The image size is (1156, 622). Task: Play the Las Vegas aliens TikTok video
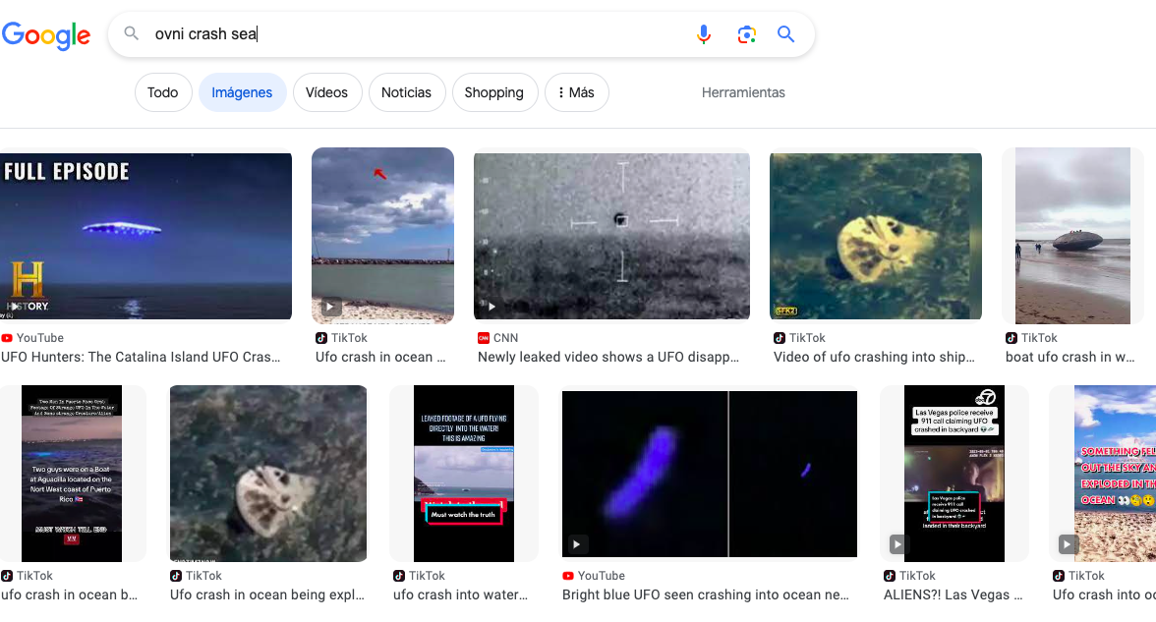pos(954,474)
